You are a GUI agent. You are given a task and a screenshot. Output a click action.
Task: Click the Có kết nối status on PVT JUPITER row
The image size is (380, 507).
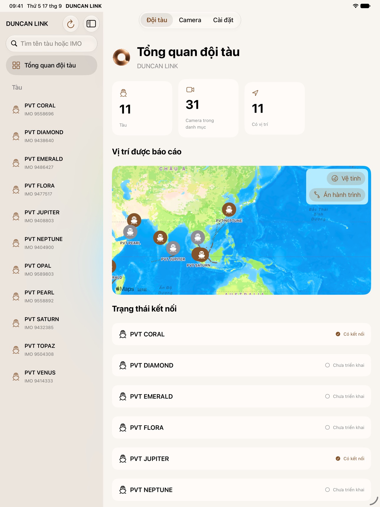[350, 459]
